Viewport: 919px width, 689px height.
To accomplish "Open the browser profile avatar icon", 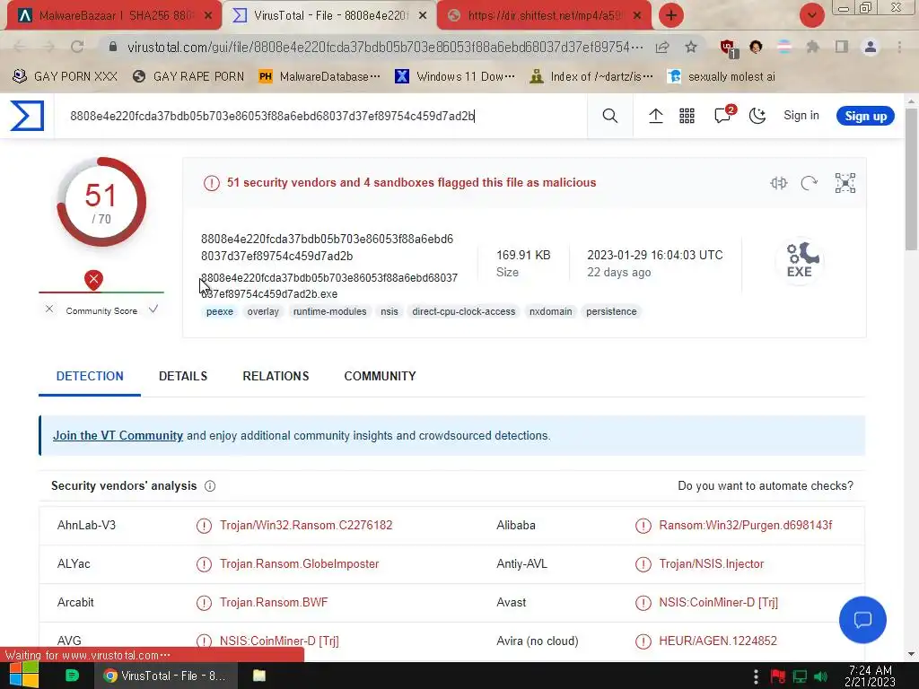I will pyautogui.click(x=871, y=47).
